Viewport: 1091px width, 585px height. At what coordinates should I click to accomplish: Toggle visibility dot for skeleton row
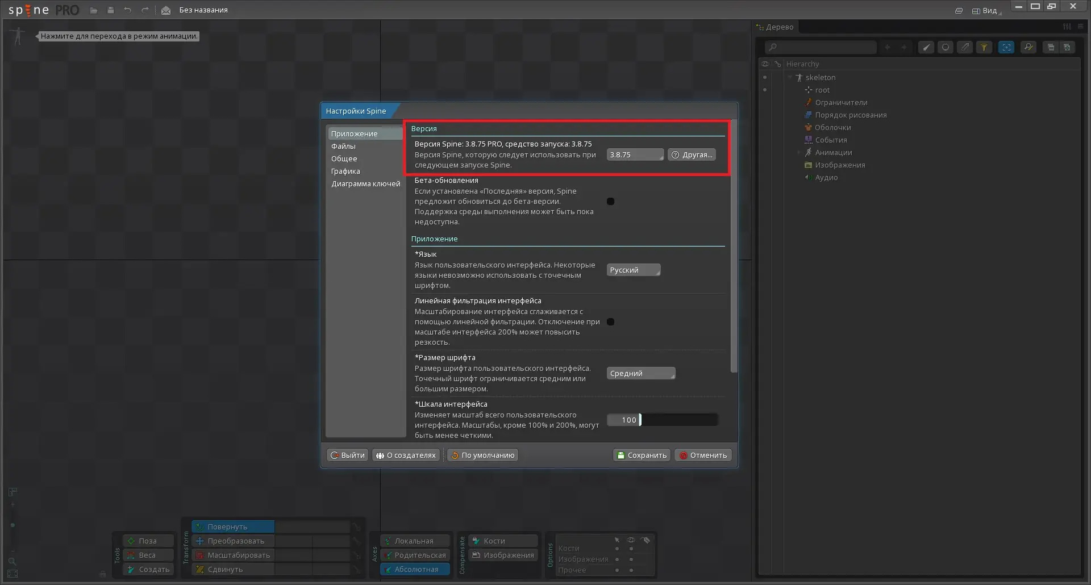click(x=765, y=77)
